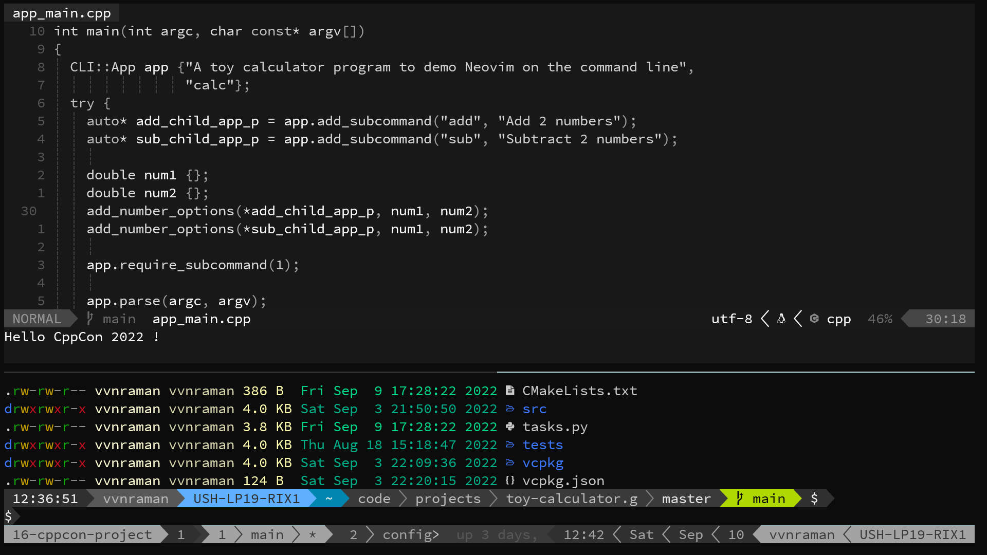This screenshot has height=555, width=987.
Task: Click the src directory name in listing
Action: pos(535,409)
